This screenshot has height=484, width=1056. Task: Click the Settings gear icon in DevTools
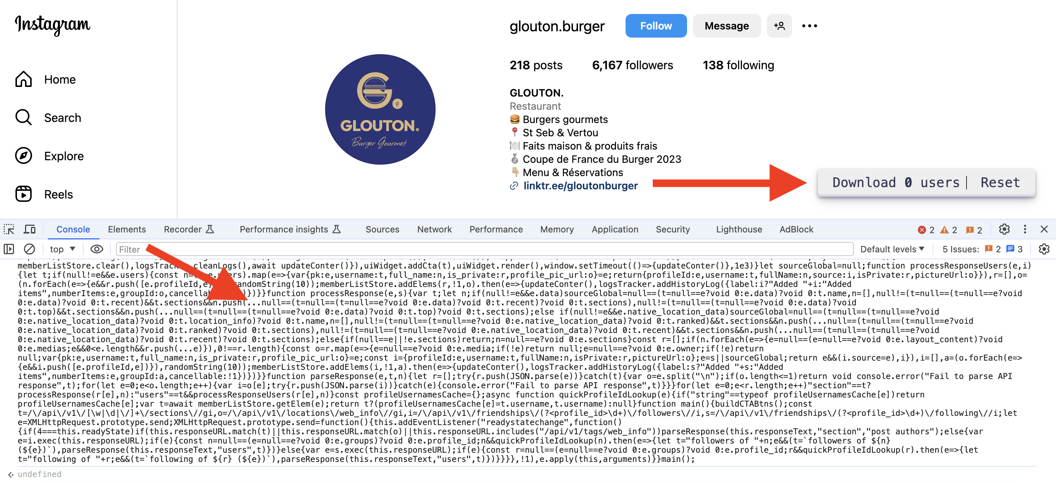coord(1005,229)
